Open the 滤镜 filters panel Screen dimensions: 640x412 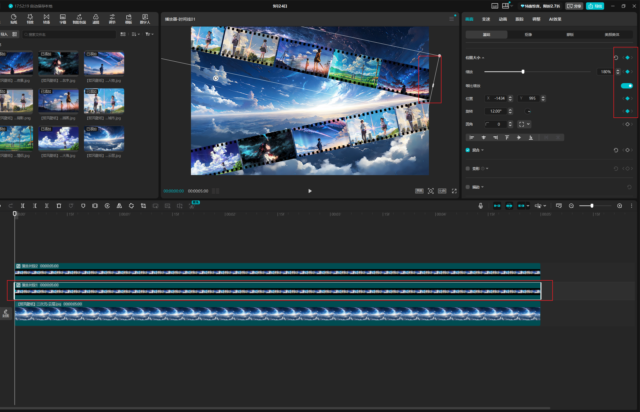click(x=96, y=19)
